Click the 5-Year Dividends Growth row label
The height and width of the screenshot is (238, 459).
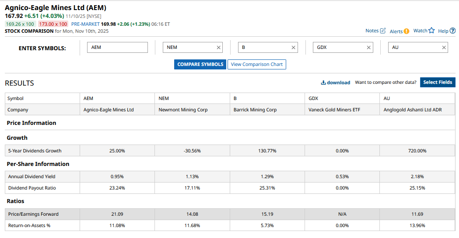[x=35, y=151]
